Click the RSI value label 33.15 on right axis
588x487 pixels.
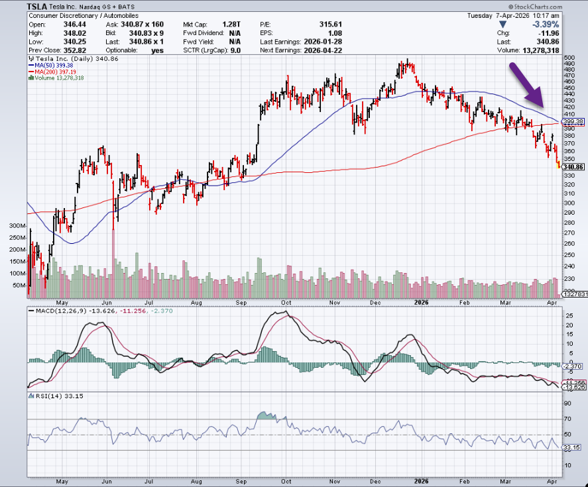pyautogui.click(x=571, y=448)
